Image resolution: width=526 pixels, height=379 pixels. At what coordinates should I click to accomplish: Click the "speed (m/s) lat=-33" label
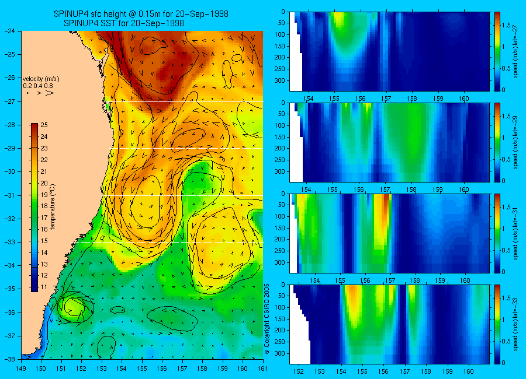(515, 324)
